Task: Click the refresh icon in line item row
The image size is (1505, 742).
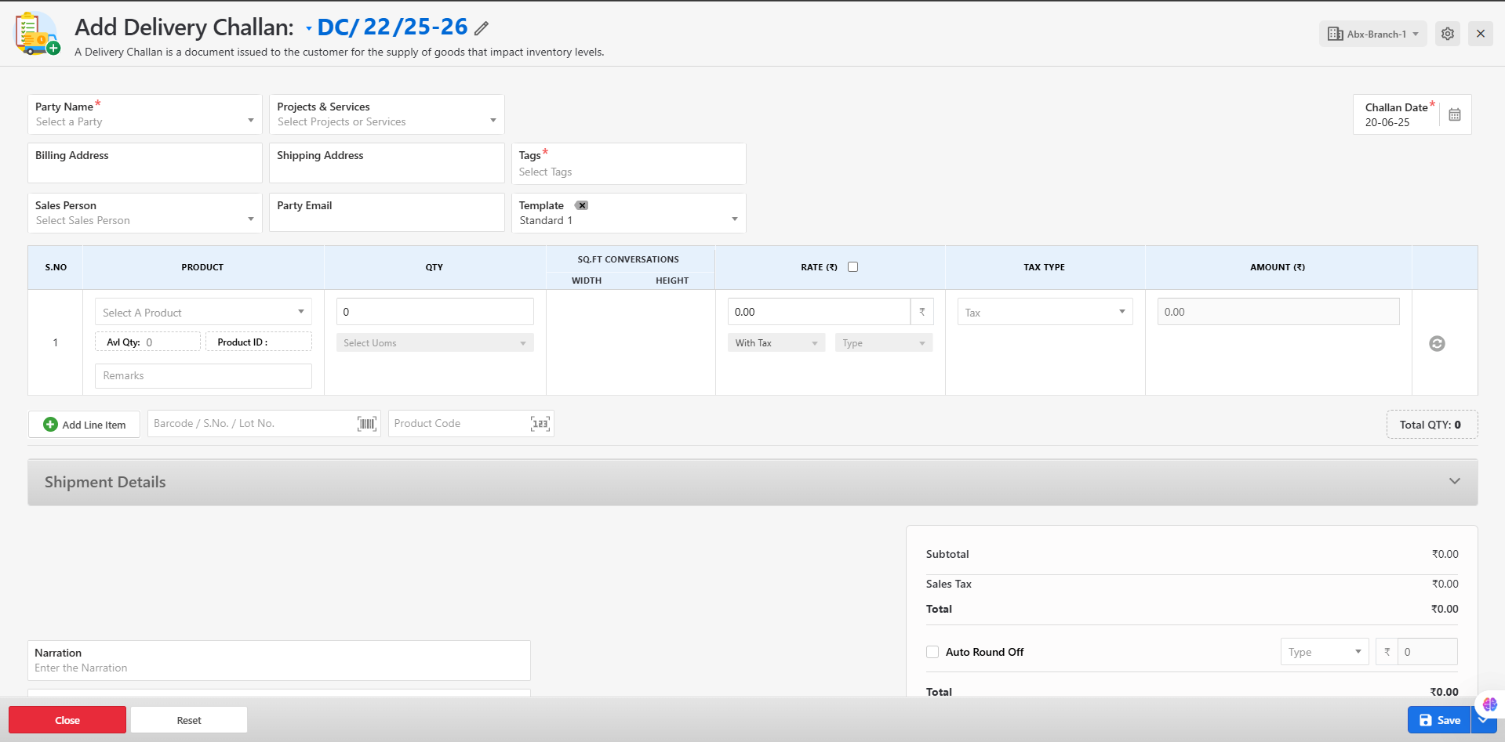Action: click(x=1436, y=343)
